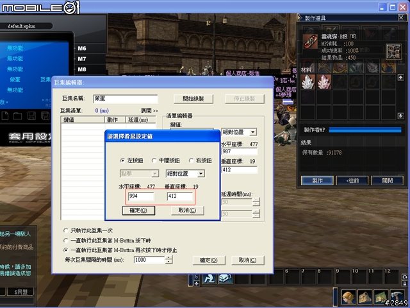
Task: Open the inventory bag icon
Action: coord(365,297)
